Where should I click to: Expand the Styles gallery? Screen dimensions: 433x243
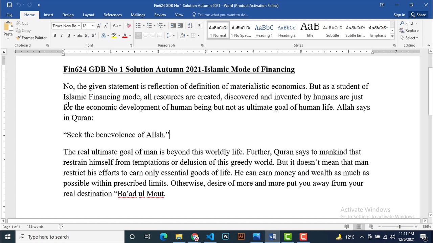(392, 36)
